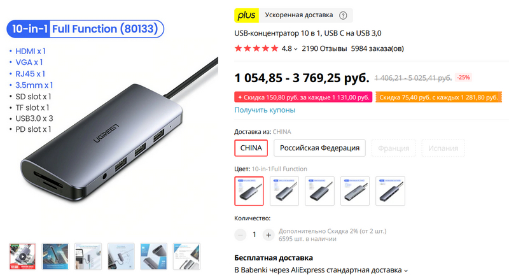Open the last product gallery thumbnail
This screenshot has width=509, height=277.
point(186,256)
